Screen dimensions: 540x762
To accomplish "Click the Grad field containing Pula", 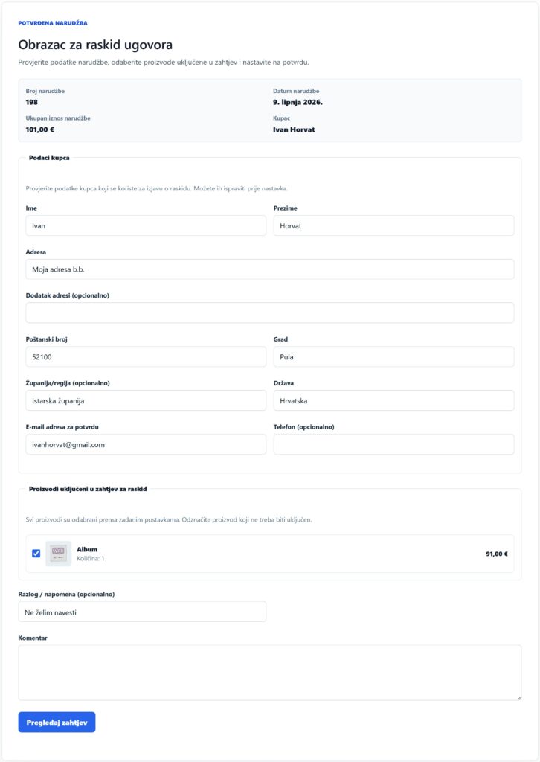I will pos(393,356).
